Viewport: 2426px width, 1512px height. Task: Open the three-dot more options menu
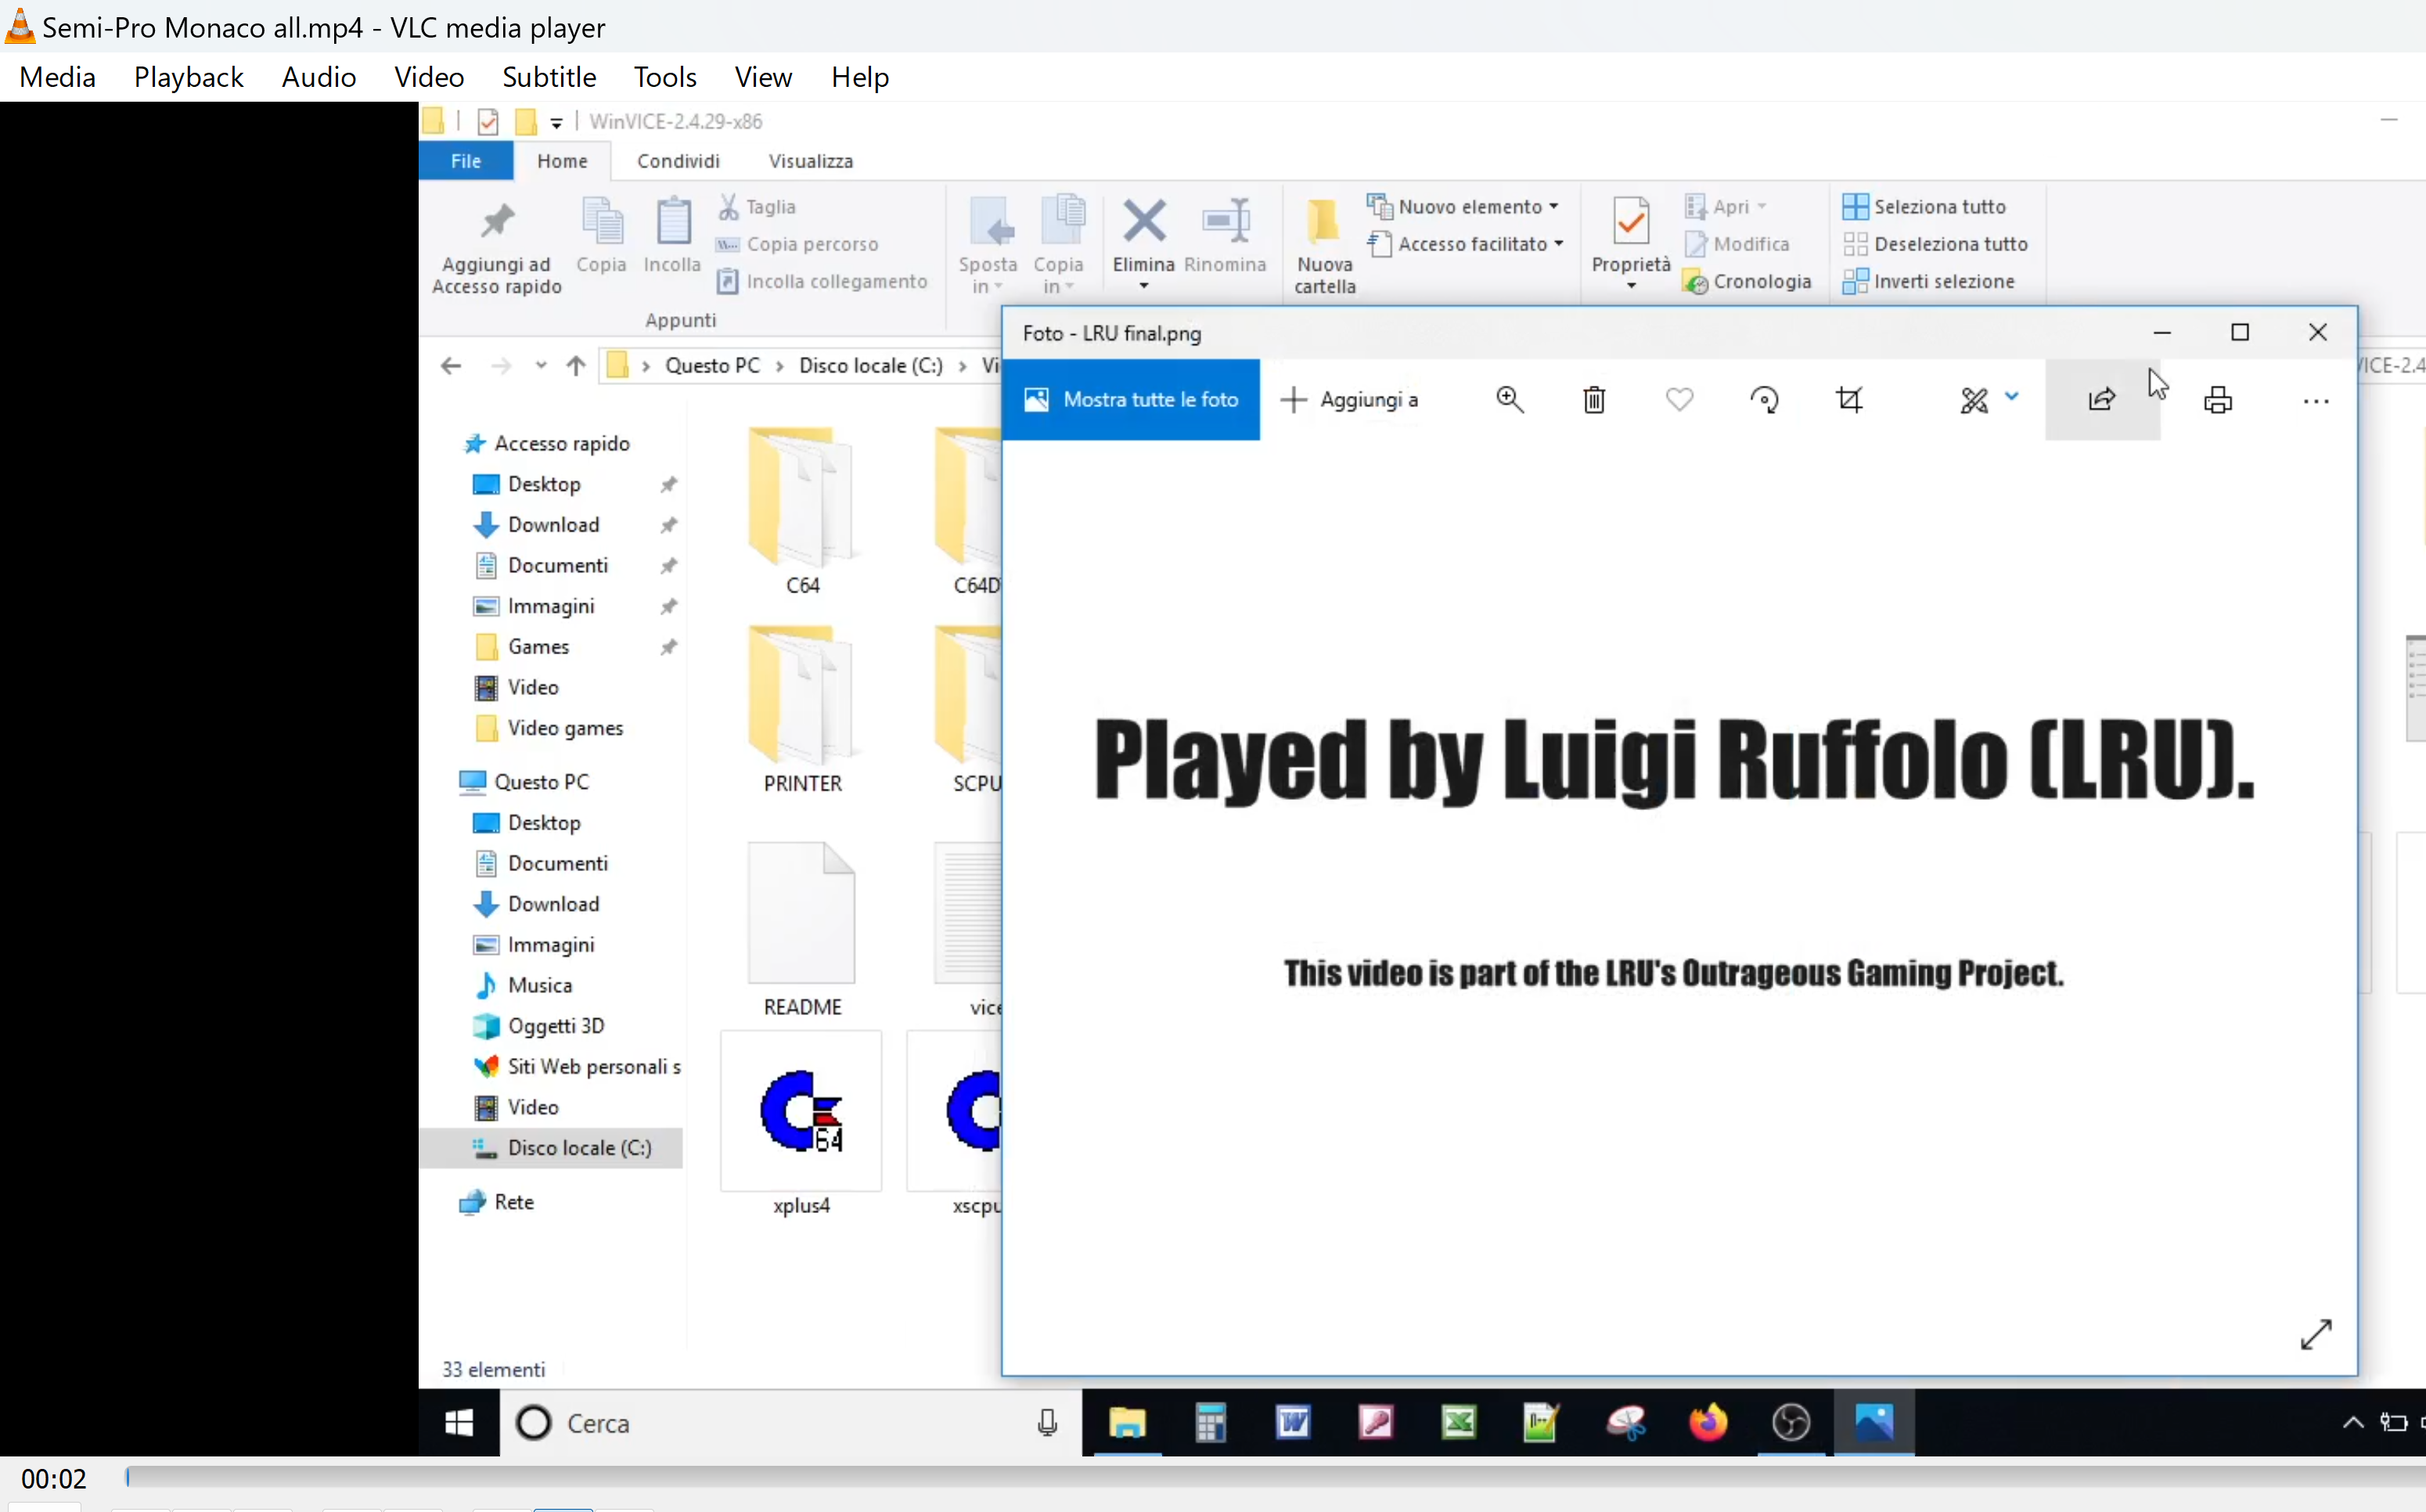(2315, 402)
